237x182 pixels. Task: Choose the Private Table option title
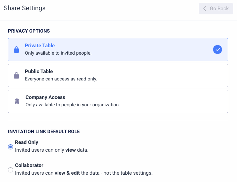(40, 46)
